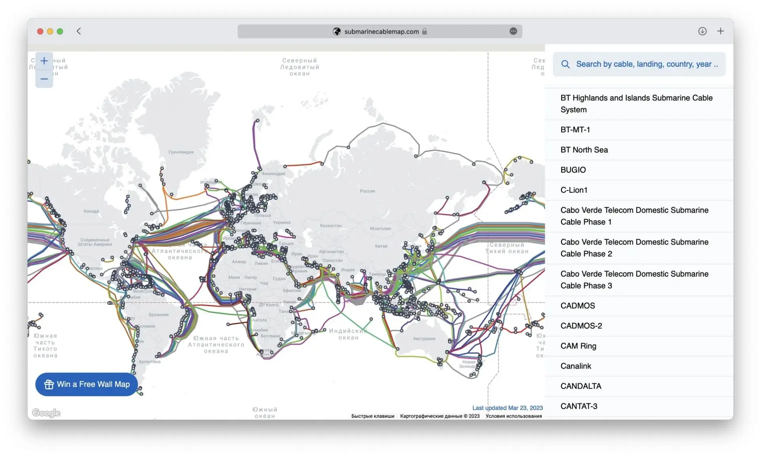Click Картографические данные © 2023 text

[x=440, y=416]
